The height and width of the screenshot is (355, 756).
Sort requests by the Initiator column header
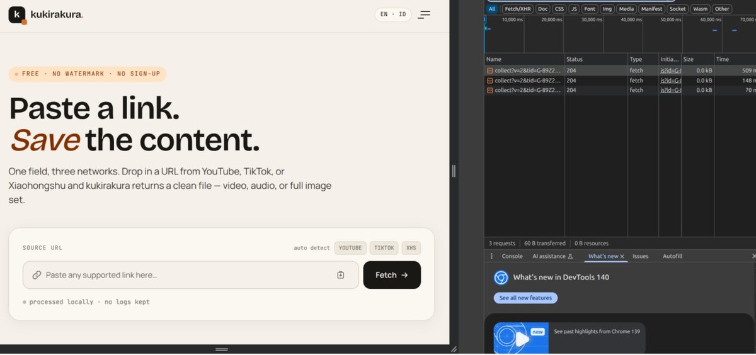point(670,59)
